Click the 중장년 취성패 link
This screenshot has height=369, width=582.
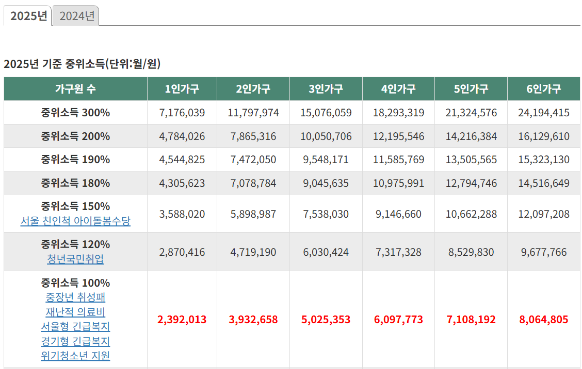75,298
